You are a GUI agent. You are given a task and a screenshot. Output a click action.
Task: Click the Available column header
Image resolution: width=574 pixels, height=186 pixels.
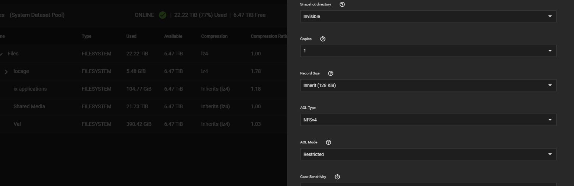[173, 36]
